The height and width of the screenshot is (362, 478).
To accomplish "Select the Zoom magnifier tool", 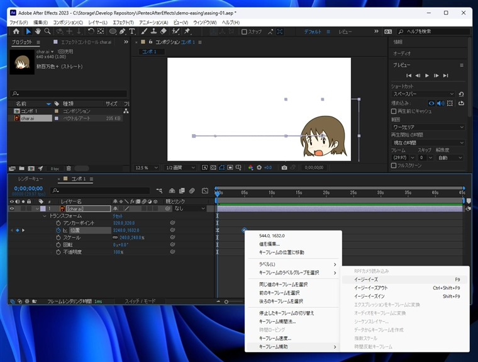I will point(48,31).
